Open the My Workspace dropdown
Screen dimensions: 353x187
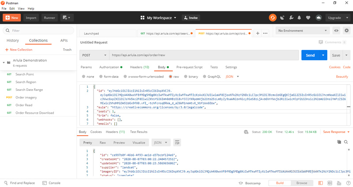point(158,18)
